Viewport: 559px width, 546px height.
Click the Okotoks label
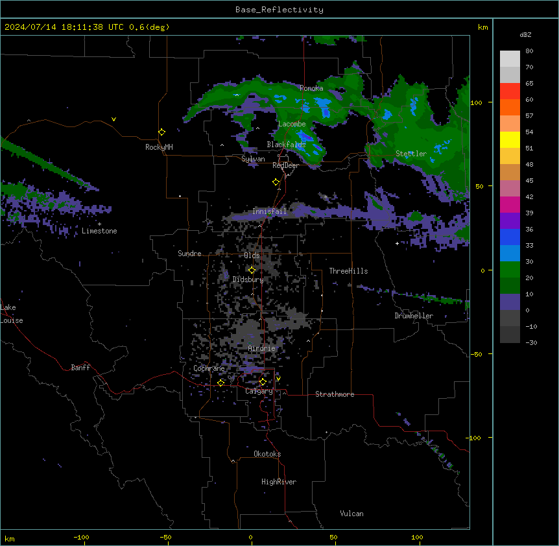click(x=267, y=454)
